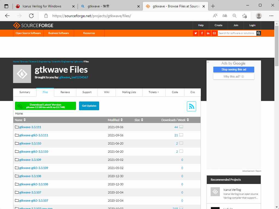The width and height of the screenshot is (279, 209).
Task: Sort files by Name column
Action: tap(20, 120)
